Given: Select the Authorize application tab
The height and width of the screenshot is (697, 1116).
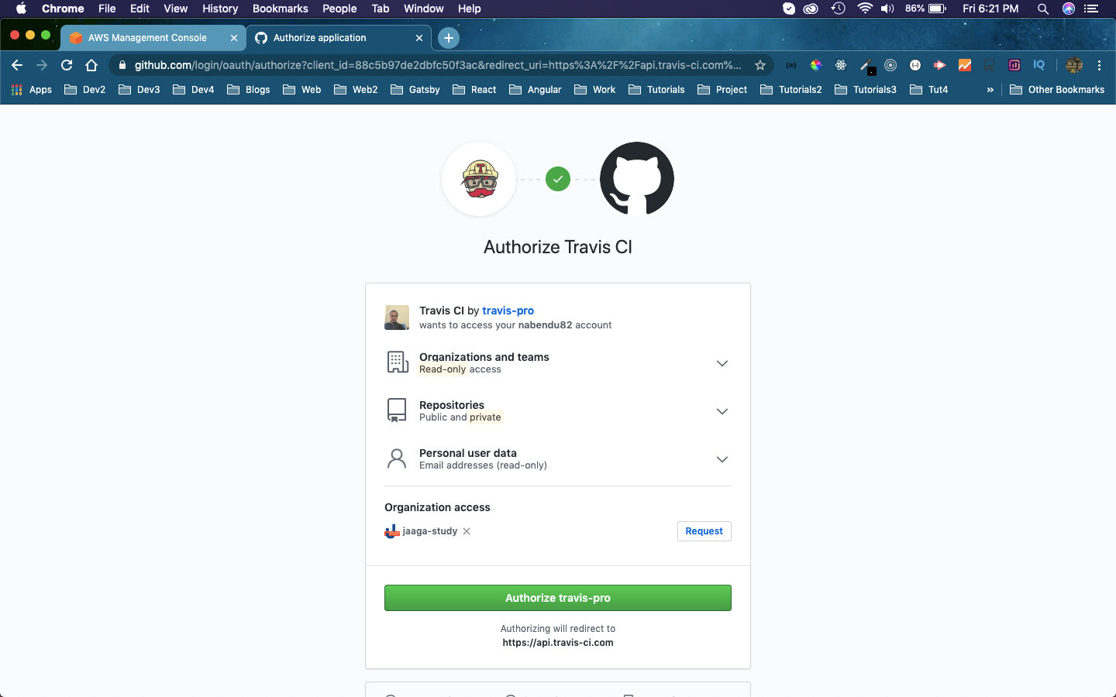Looking at the screenshot, I should (339, 37).
